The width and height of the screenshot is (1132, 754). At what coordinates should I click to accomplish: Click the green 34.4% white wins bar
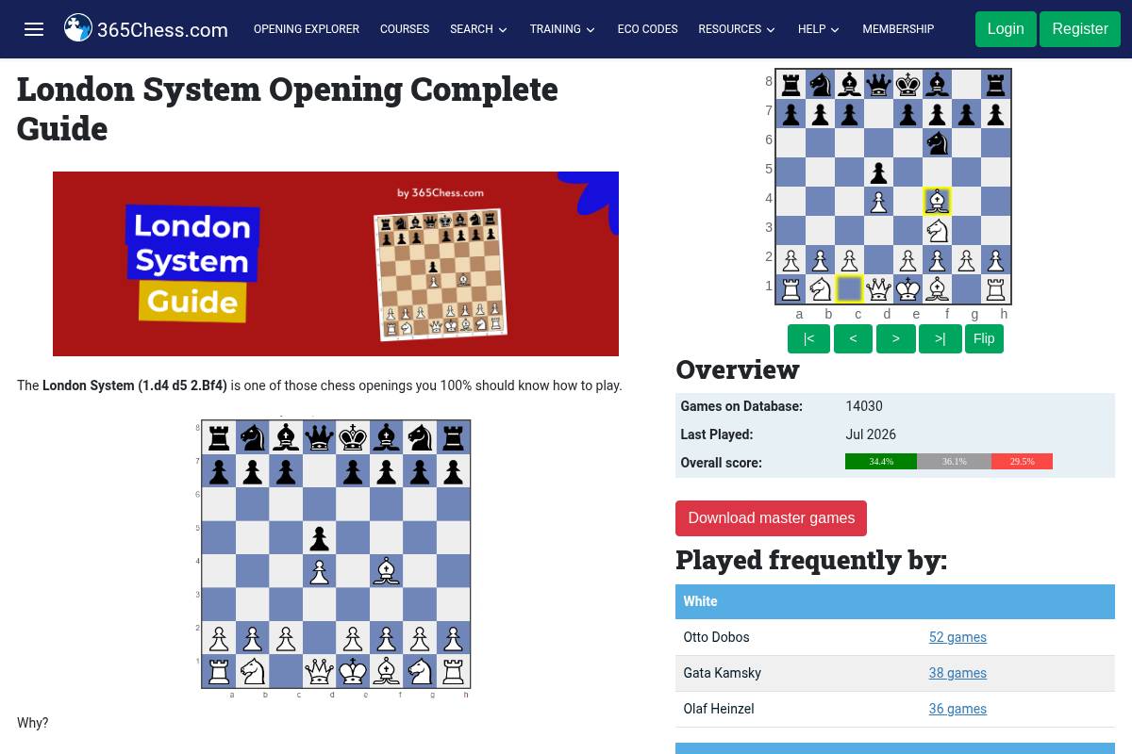881,461
